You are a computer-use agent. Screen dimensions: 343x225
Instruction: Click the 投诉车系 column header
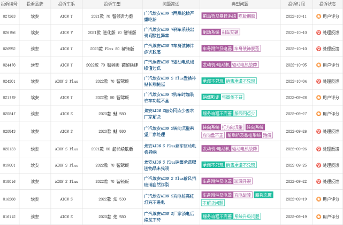[x=66, y=4]
